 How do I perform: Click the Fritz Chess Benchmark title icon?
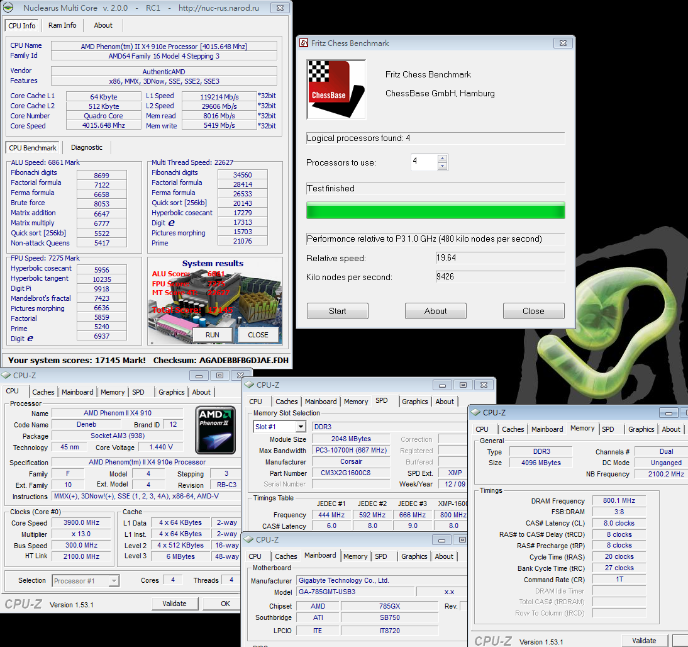(304, 43)
